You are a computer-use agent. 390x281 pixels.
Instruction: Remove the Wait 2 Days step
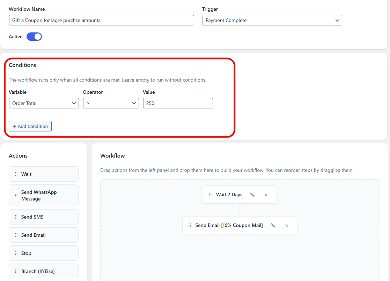[x=266, y=195]
